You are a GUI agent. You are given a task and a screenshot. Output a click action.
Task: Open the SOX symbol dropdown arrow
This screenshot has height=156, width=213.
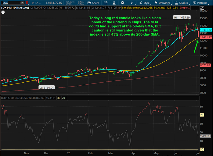(22, 3)
